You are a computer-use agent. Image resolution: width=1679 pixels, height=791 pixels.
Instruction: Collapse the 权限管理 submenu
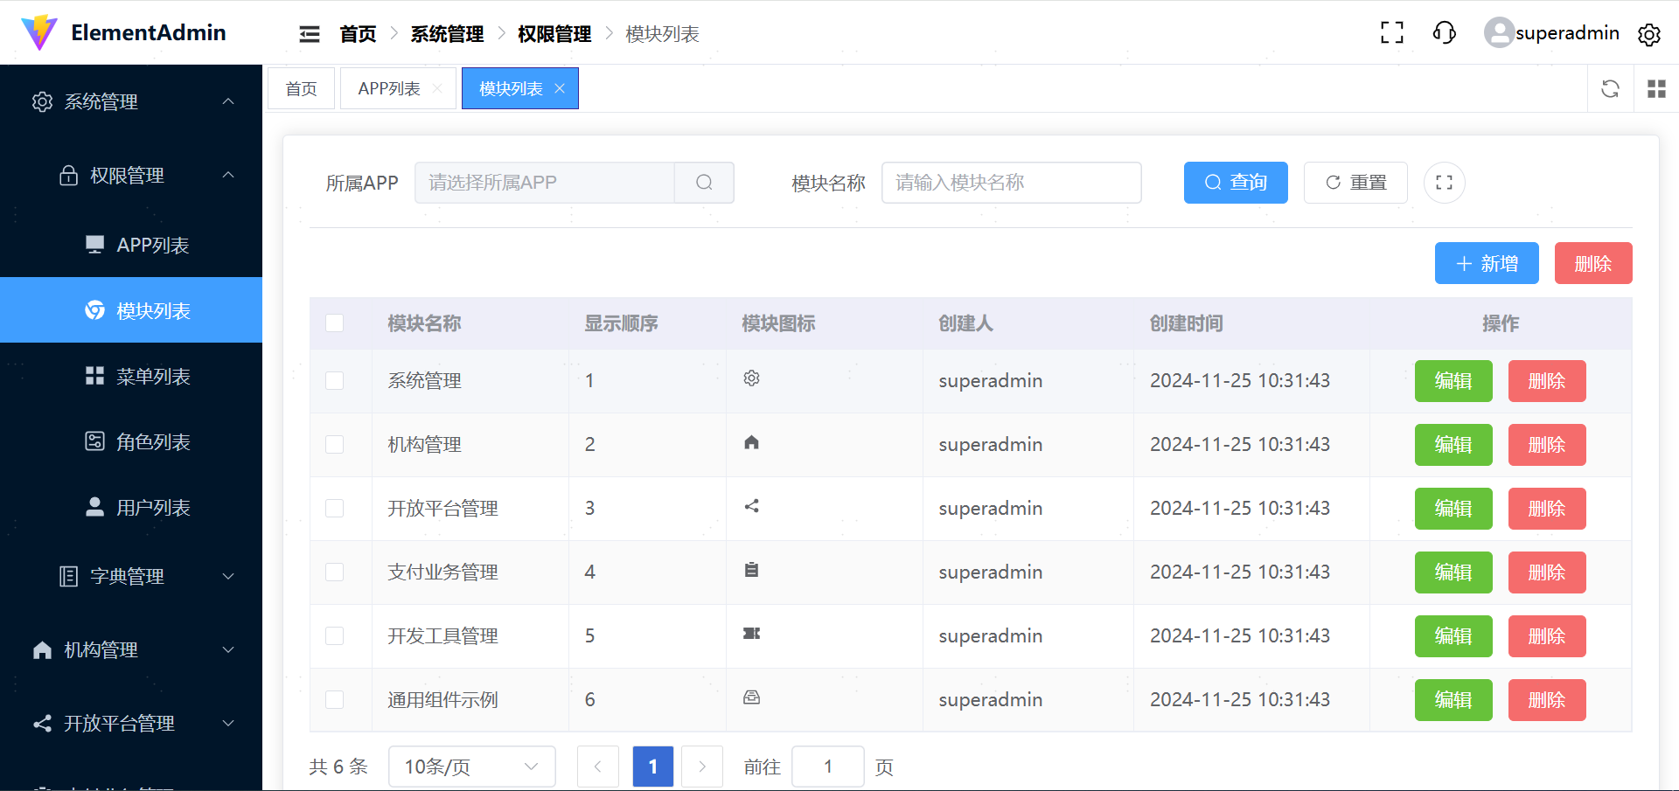click(x=131, y=175)
